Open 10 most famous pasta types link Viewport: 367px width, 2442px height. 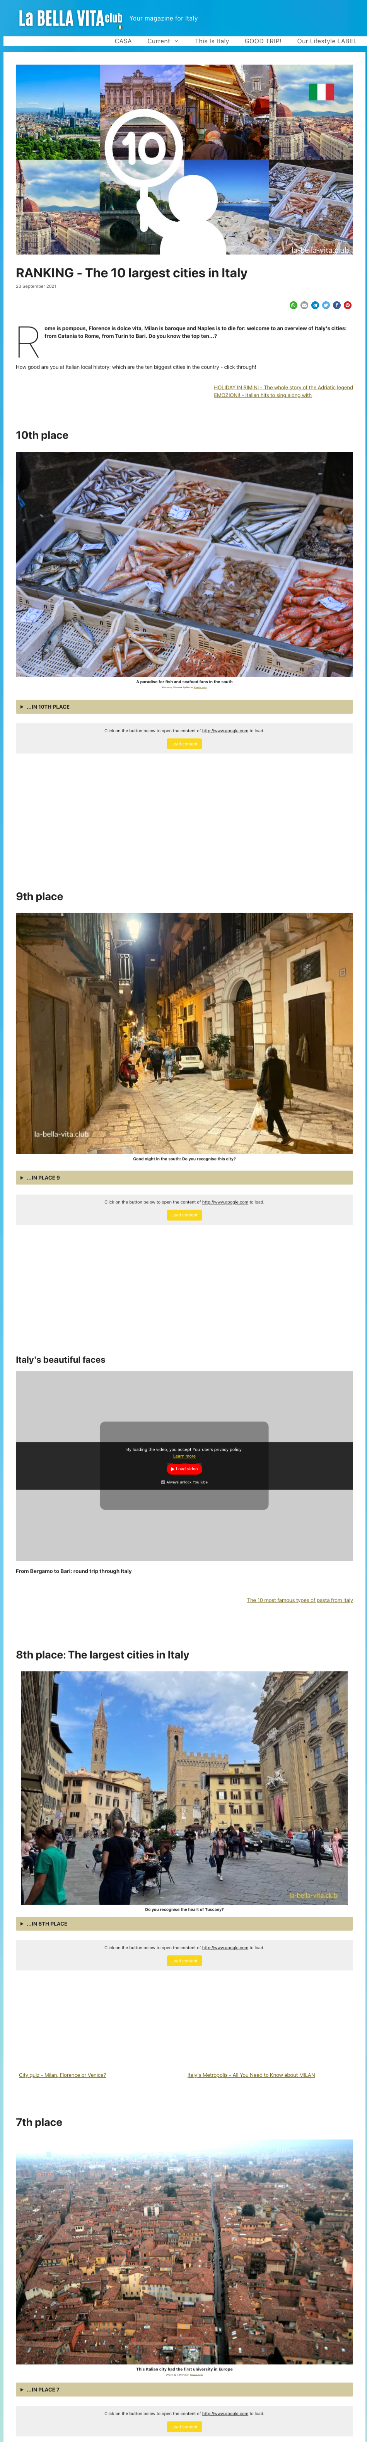pos(300,1600)
